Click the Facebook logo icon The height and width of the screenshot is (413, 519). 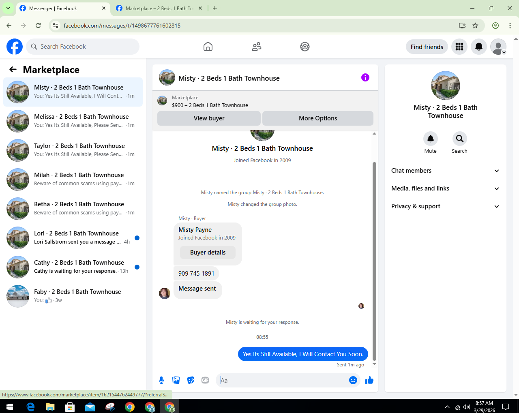point(15,47)
